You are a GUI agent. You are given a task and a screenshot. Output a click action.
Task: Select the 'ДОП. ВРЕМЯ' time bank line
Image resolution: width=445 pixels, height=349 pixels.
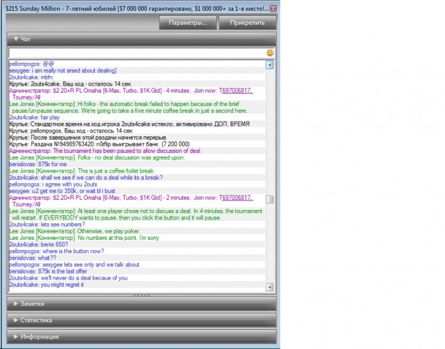point(129,124)
